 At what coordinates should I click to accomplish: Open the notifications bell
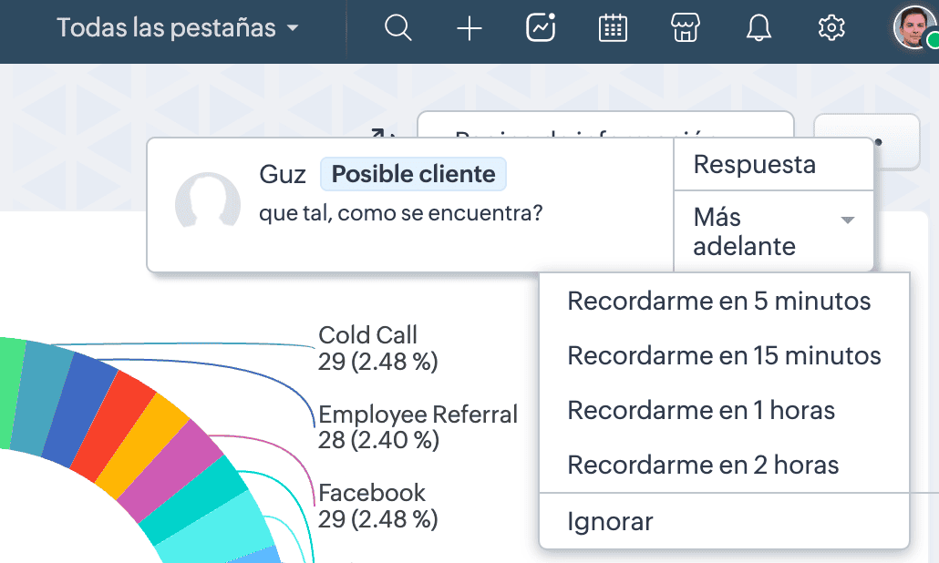coord(758,27)
